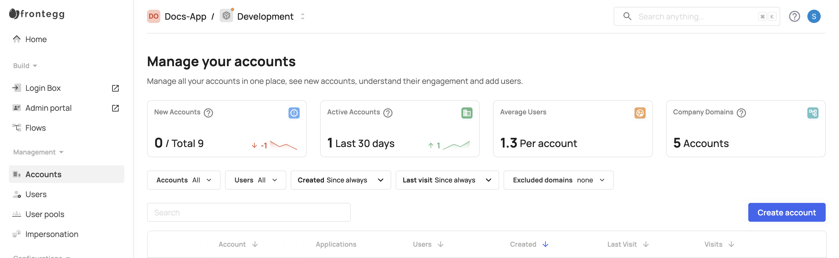
Task: Open the Development environment switcher
Action: point(266,16)
